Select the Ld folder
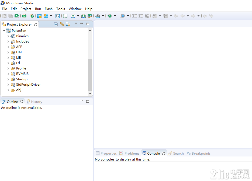The height and width of the screenshot is (181, 252). click(x=18, y=63)
